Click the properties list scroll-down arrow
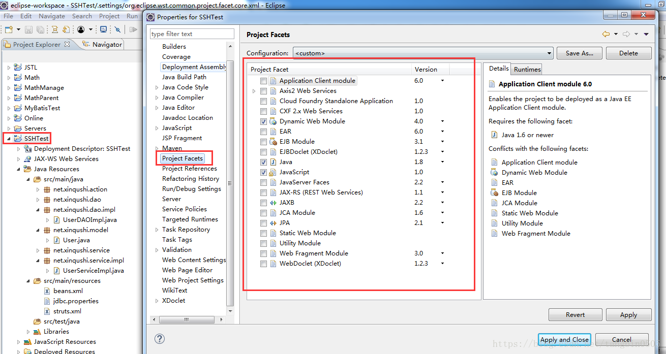The image size is (666, 354). click(230, 311)
